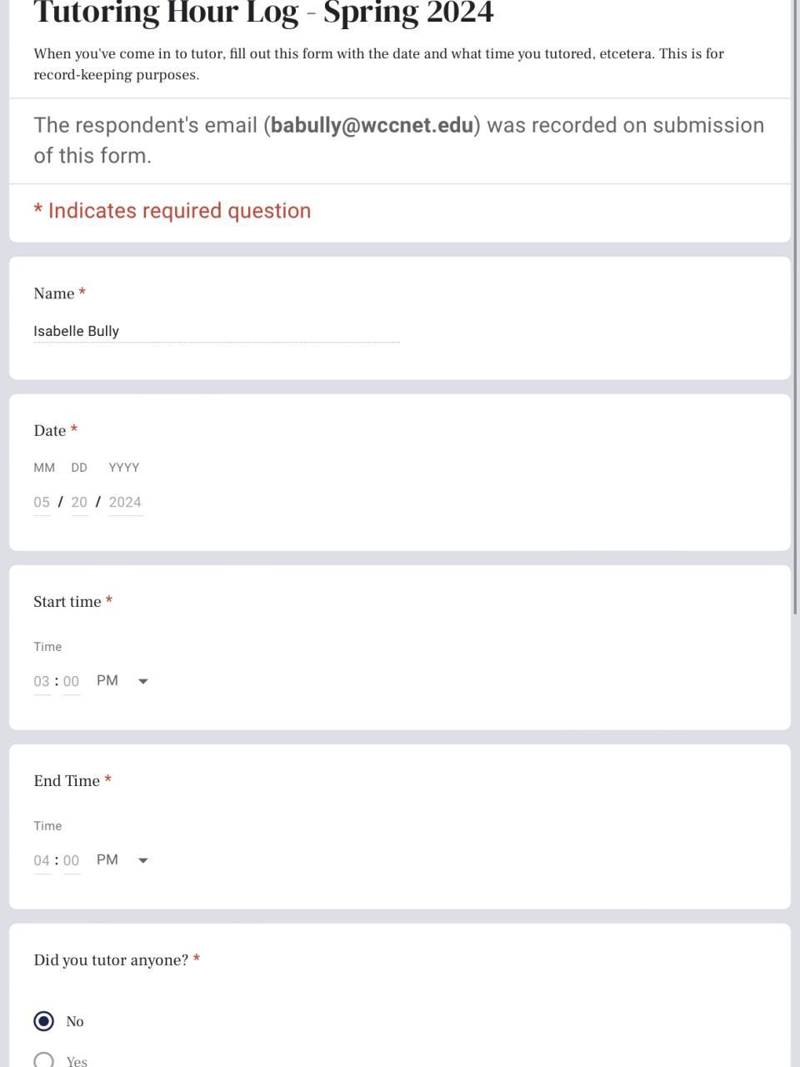Click the 'End Time' question label
The image size is (800, 1067).
pyautogui.click(x=67, y=781)
